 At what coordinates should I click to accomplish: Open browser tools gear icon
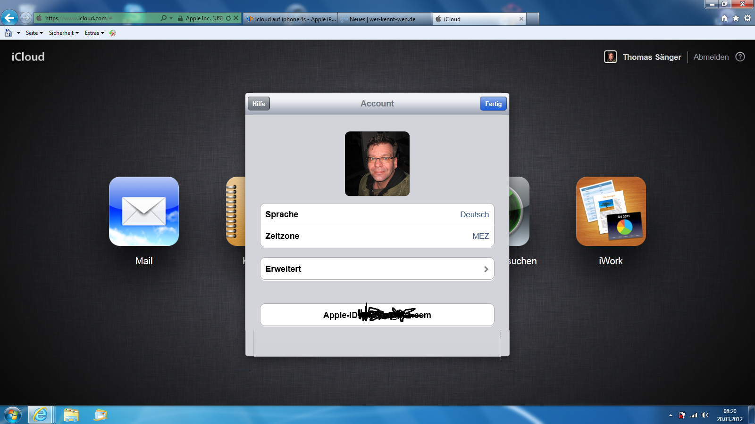(x=747, y=18)
